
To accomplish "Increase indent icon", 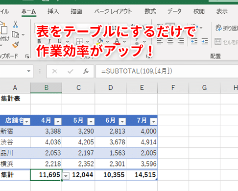I will [x=205, y=41].
